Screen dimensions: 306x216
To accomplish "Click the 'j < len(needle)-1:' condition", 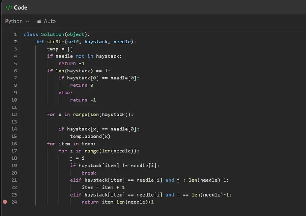I will (x=203, y=180).
